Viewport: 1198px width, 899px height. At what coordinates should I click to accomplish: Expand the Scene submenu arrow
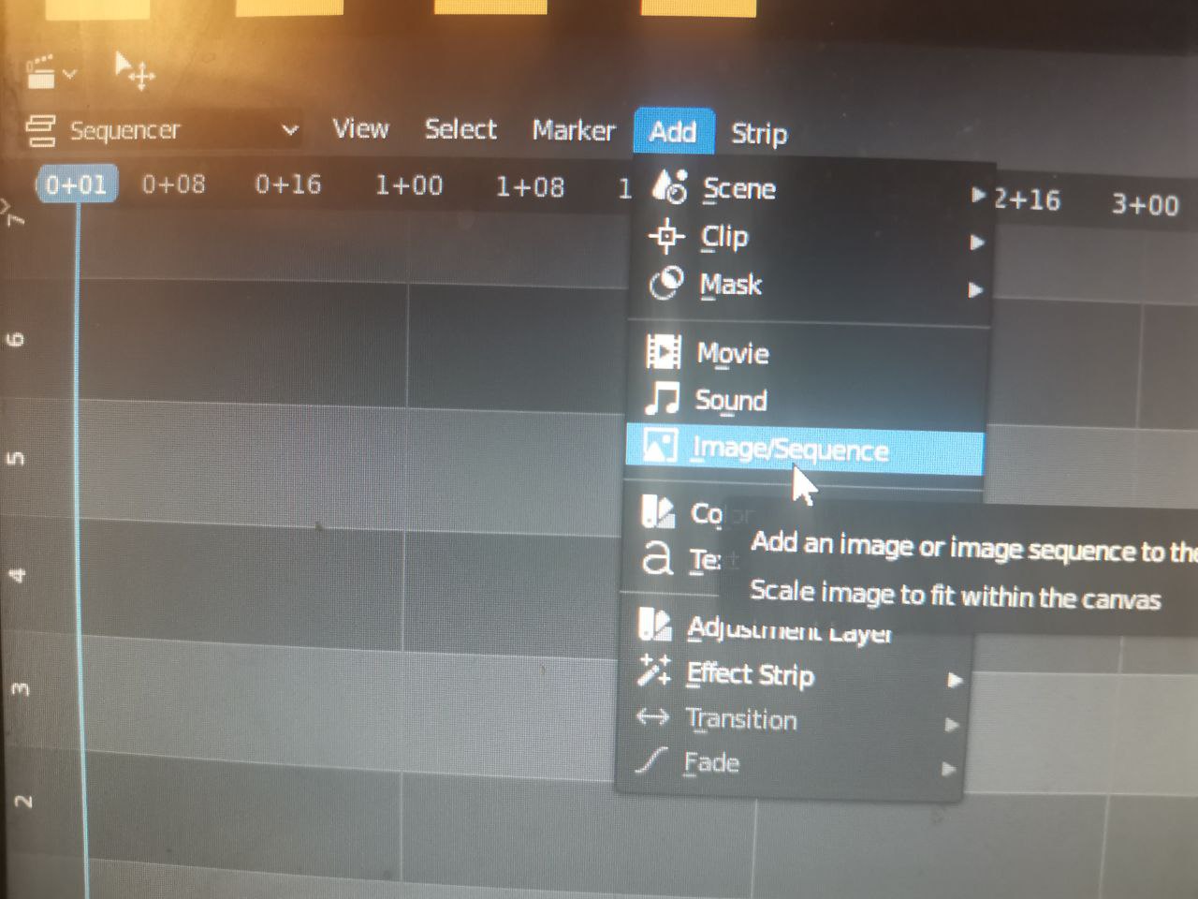pyautogui.click(x=978, y=195)
